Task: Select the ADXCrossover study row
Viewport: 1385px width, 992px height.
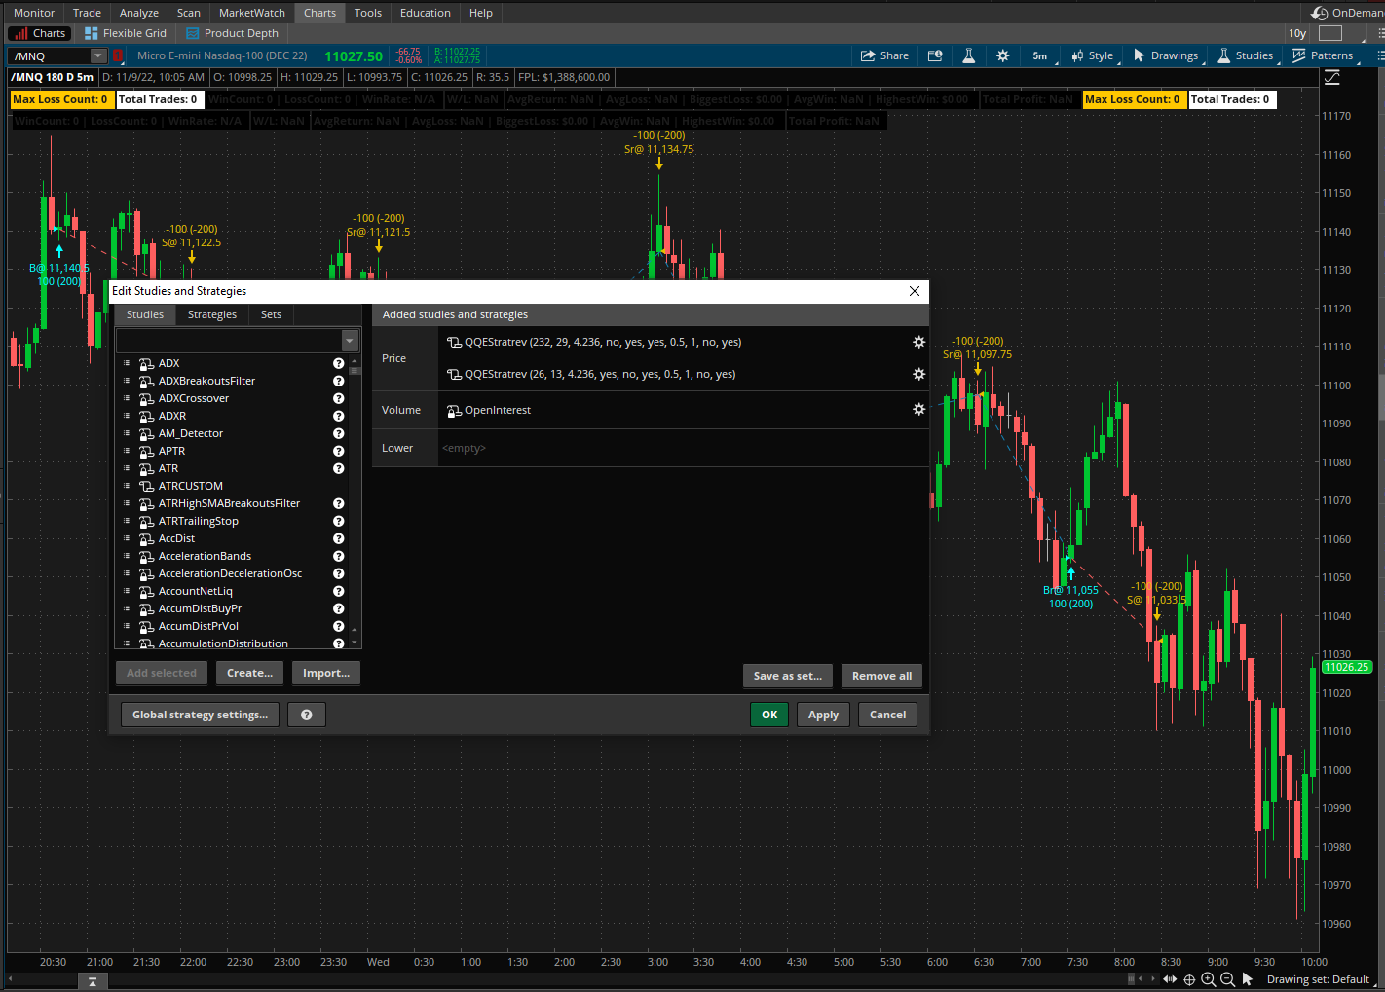Action: tap(231, 398)
